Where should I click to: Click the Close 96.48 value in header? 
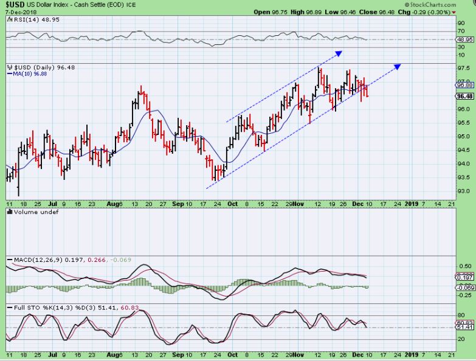pos(377,12)
